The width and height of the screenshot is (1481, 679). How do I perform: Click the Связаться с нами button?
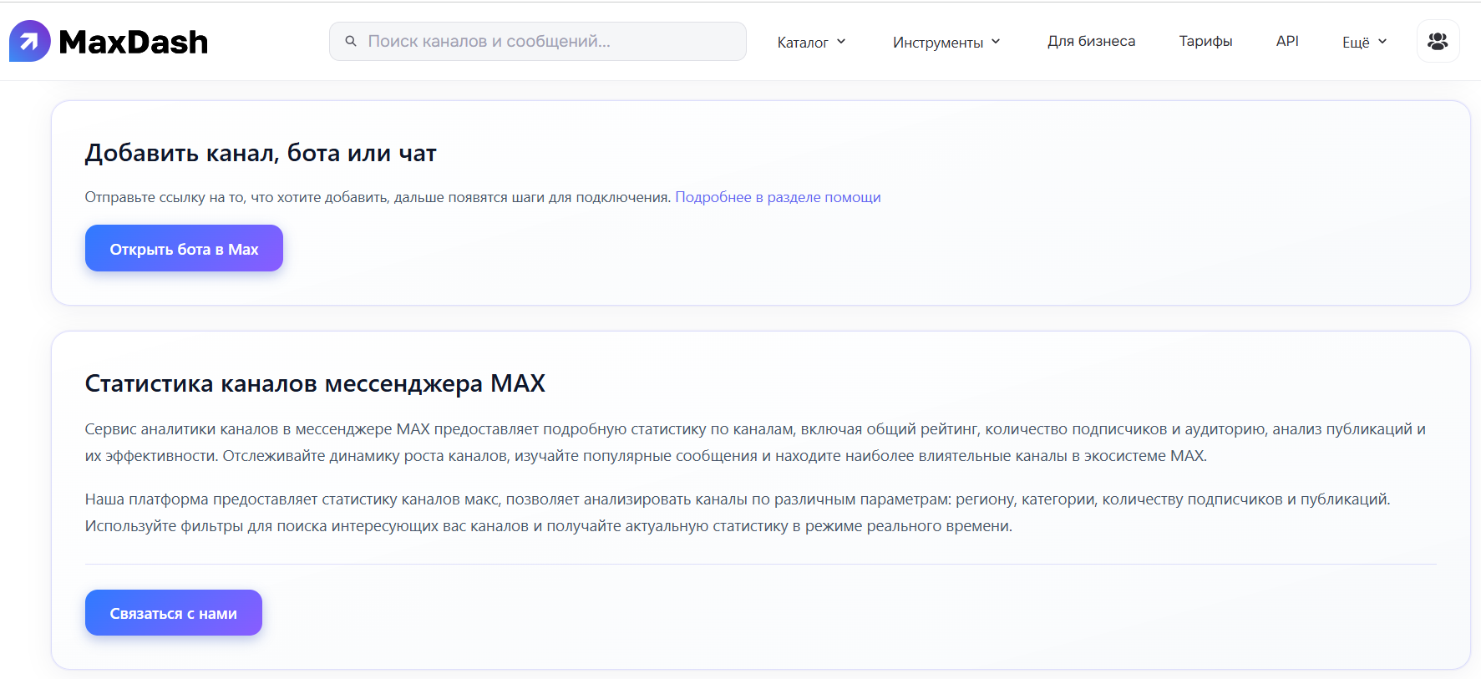point(174,612)
